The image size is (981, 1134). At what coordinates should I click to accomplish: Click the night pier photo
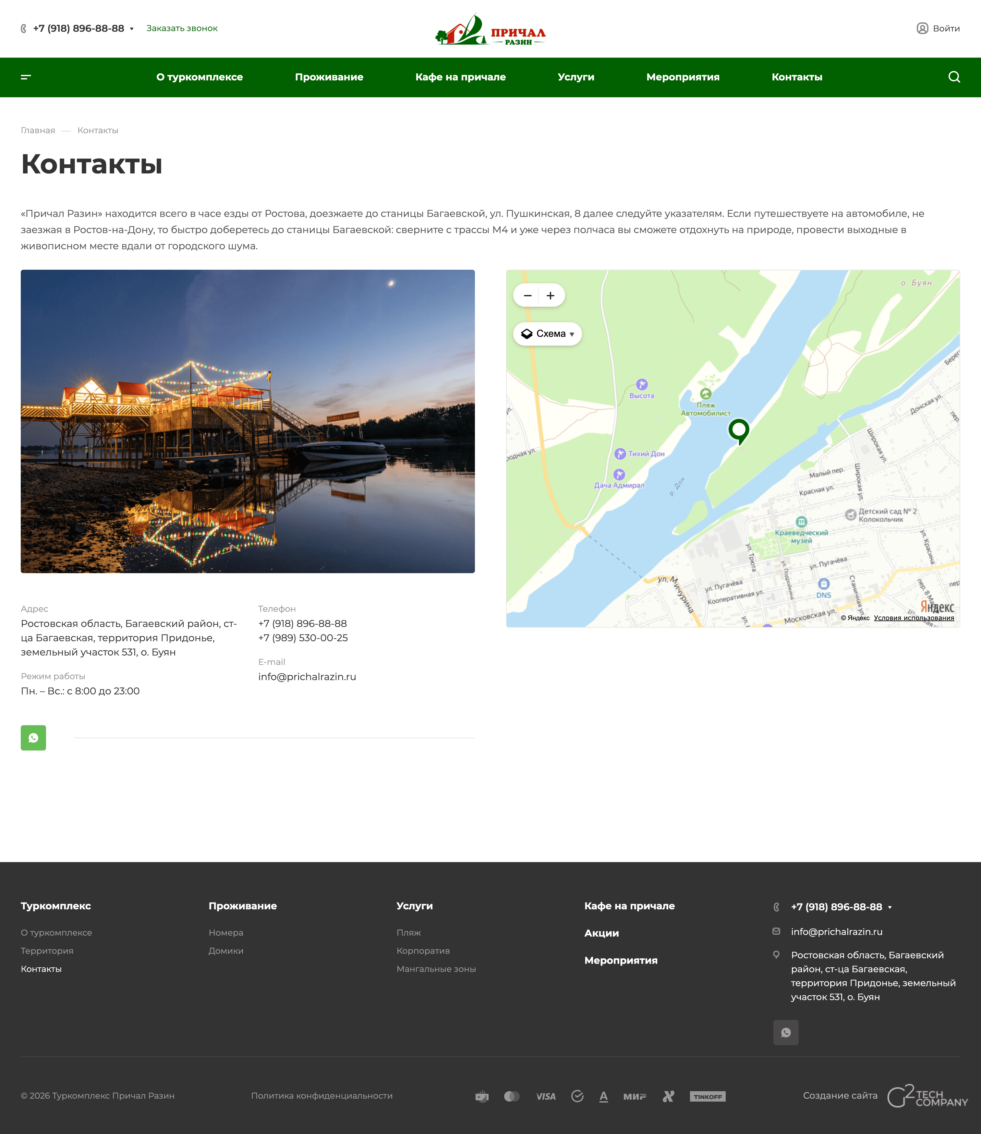248,421
